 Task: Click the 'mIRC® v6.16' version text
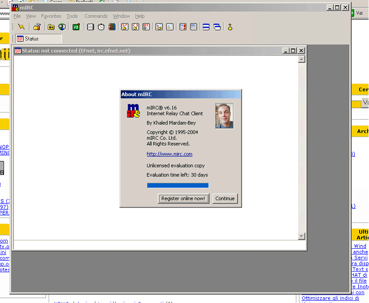162,108
